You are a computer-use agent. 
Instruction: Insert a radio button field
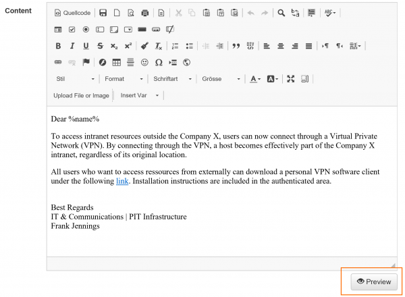[86, 30]
